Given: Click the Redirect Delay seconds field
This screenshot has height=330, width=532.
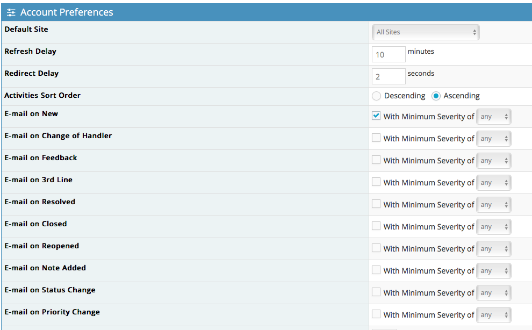Looking at the screenshot, I should coord(389,76).
